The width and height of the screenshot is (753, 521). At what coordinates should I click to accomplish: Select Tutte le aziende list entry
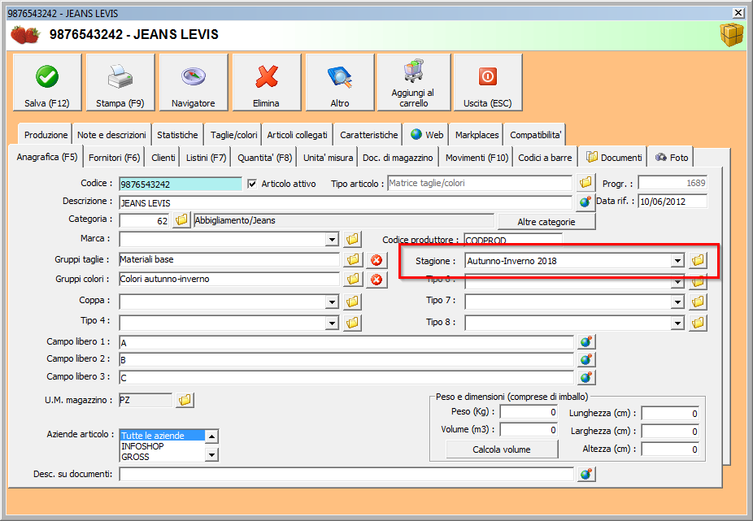163,436
